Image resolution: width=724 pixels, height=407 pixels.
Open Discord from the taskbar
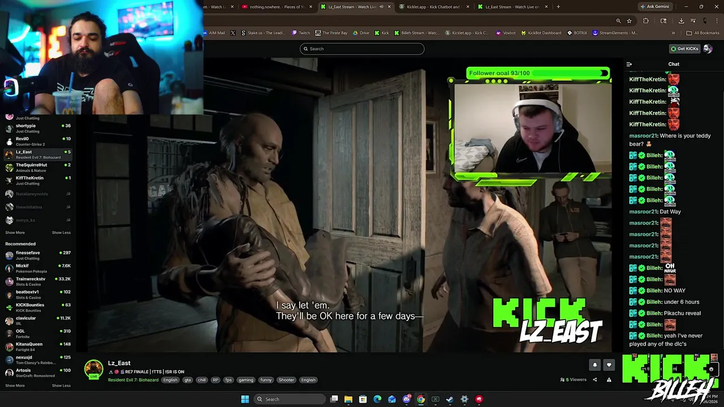pos(406,399)
